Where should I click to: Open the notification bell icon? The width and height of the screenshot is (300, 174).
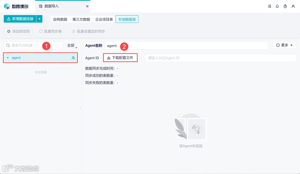tap(277, 6)
